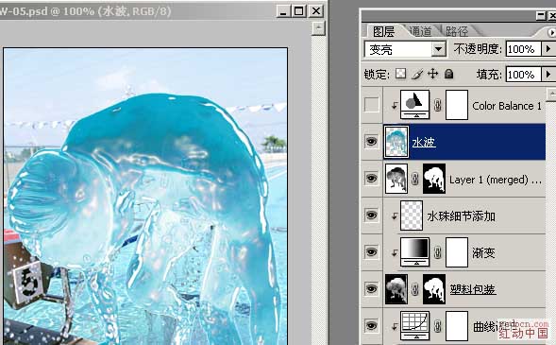Click 曲线 layer white mask thumbnail
Image resolution: width=556 pixels, height=345 pixels.
point(457,326)
